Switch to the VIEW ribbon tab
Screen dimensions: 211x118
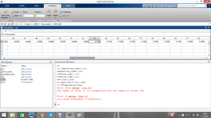tap(68, 6)
